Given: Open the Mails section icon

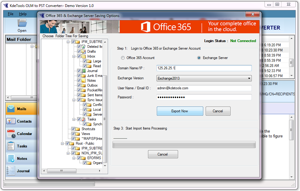Looking at the screenshot, I should 11,109.
